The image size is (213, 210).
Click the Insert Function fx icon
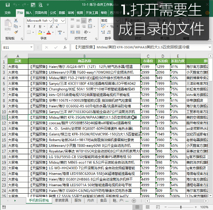coord(65,47)
